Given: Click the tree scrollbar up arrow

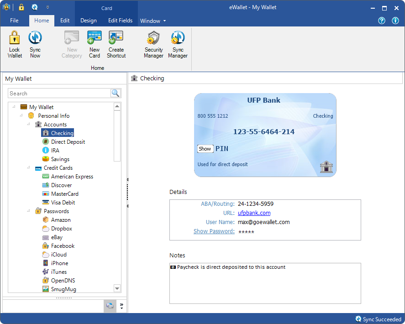Looking at the screenshot, I should point(117,106).
